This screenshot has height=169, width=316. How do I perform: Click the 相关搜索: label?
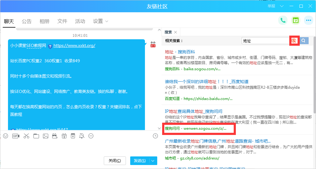pos(174,41)
